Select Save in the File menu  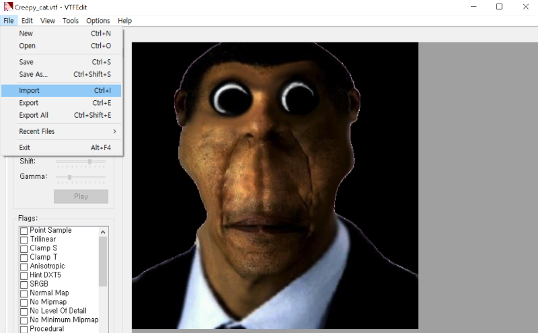click(61, 62)
